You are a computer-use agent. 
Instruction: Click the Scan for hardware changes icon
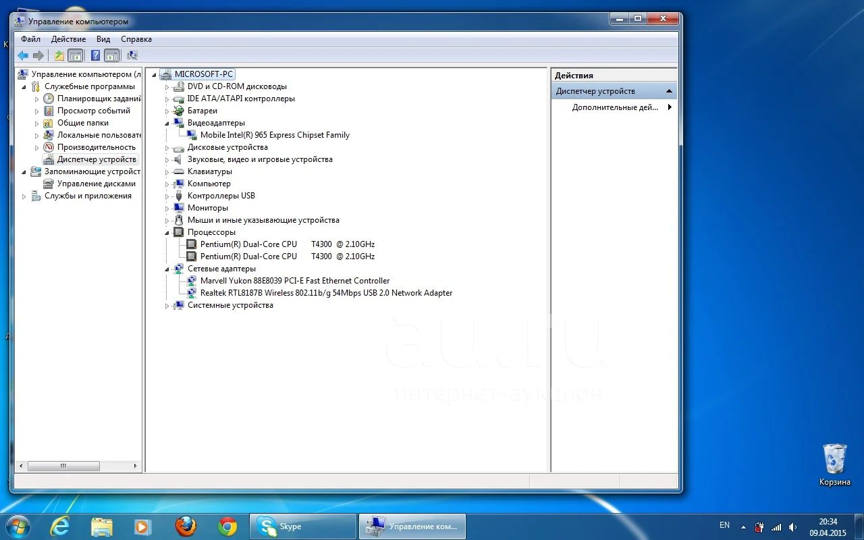(x=132, y=55)
